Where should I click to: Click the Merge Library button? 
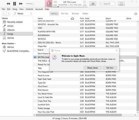[x=92, y=68]
